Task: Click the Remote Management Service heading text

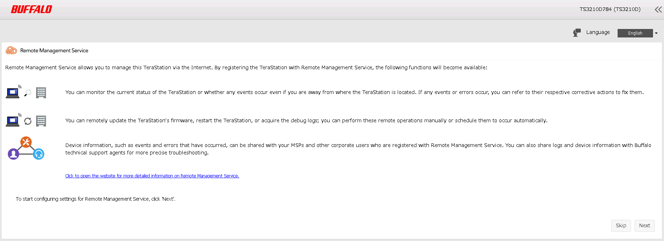Action: coord(54,51)
